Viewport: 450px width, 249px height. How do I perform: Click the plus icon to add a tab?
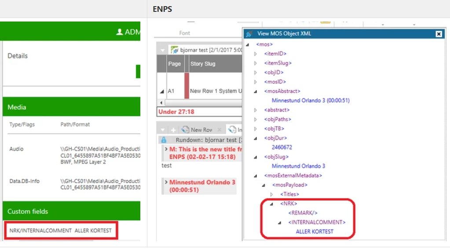pos(173,130)
